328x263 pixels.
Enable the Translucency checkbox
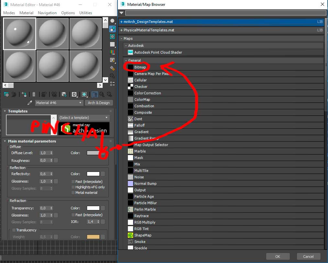click(14, 230)
